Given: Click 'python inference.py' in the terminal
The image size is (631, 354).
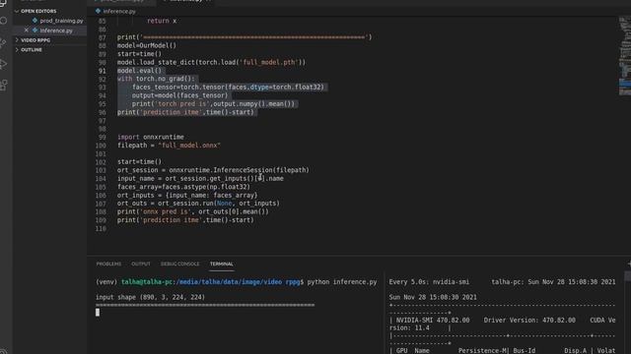Looking at the screenshot, I should point(342,282).
